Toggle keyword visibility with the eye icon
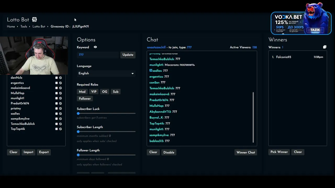 pos(95,47)
